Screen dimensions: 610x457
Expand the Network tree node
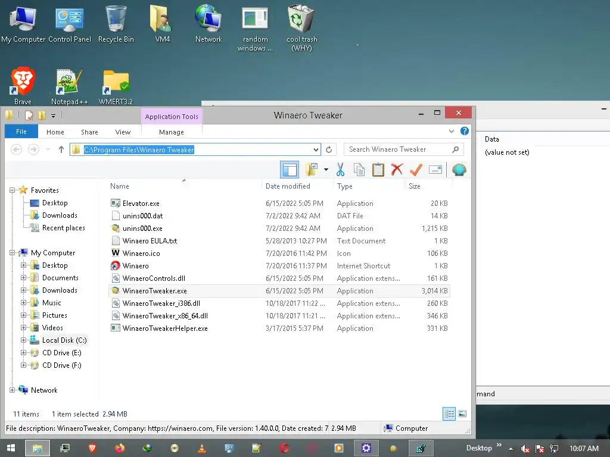coord(13,390)
